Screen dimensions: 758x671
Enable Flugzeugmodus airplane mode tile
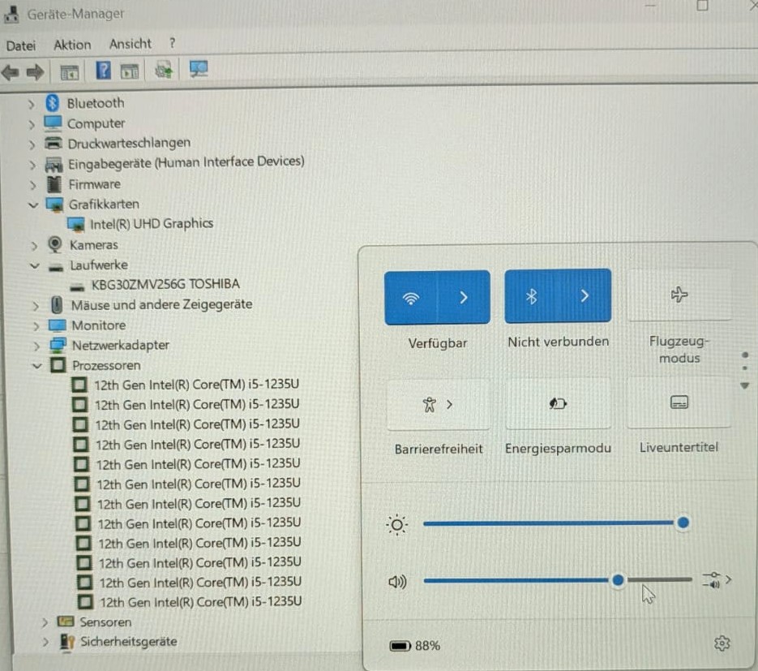679,295
